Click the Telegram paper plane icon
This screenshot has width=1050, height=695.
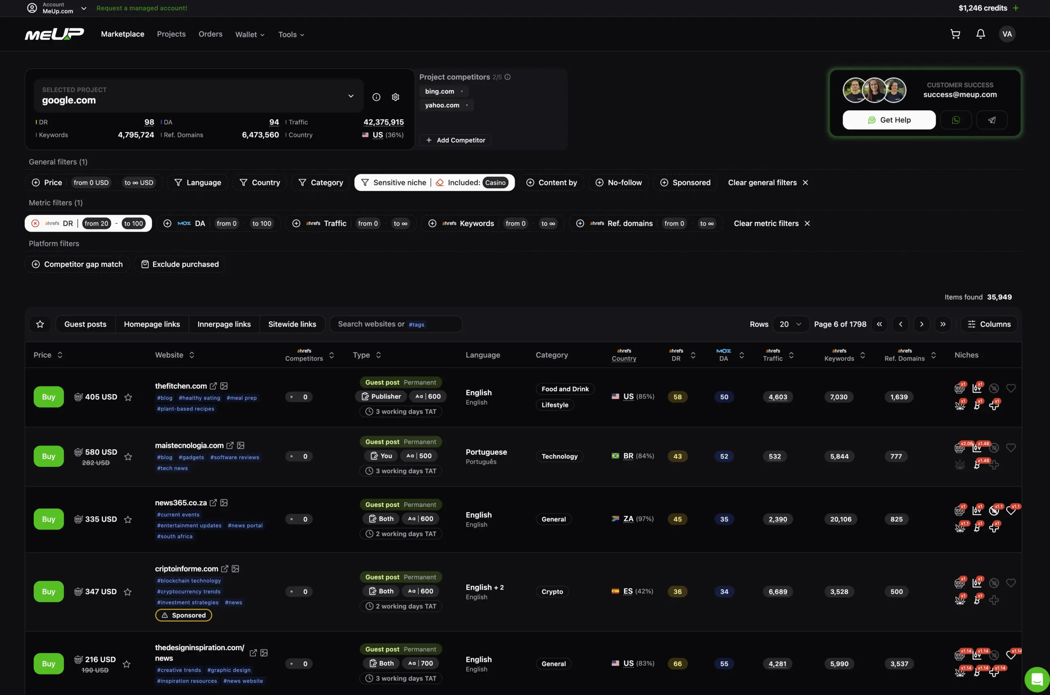click(991, 120)
